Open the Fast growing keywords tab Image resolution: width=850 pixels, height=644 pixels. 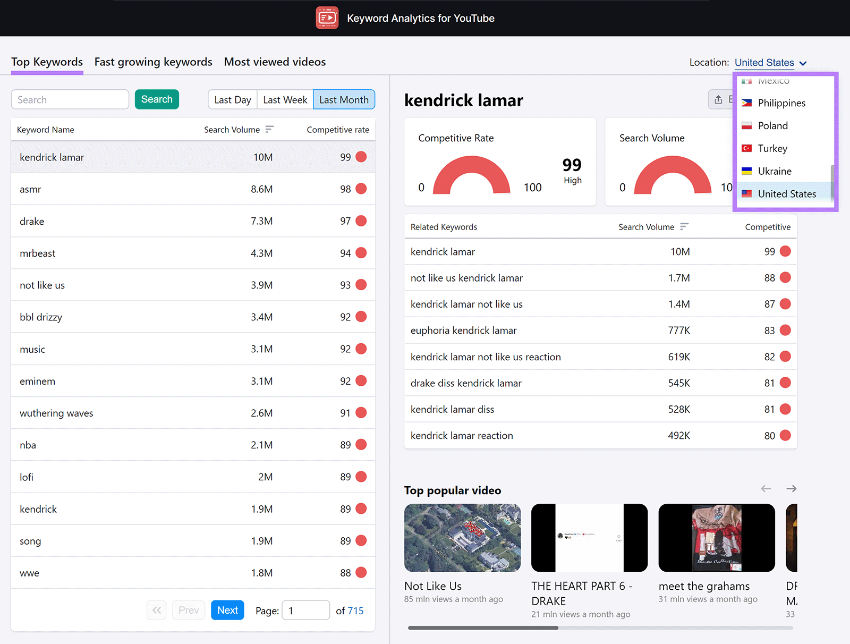pyautogui.click(x=153, y=62)
